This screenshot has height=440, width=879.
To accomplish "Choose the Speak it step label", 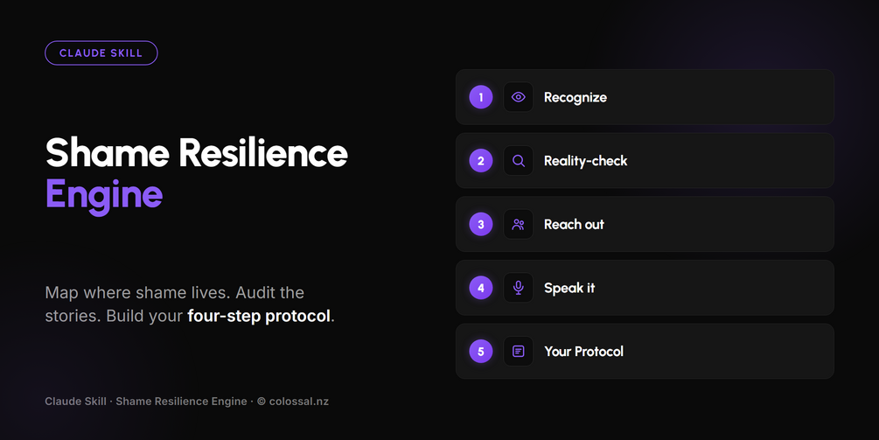I will 569,288.
